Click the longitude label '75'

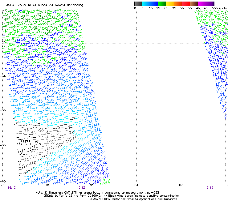click(2, 185)
